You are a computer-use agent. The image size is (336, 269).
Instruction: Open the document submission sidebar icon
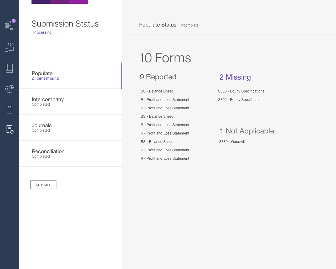click(10, 129)
